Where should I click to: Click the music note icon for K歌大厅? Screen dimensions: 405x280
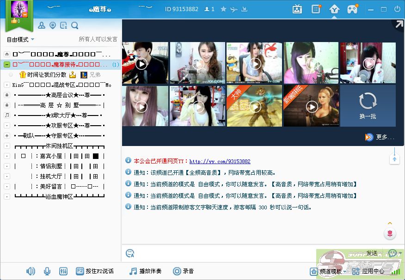(7, 115)
